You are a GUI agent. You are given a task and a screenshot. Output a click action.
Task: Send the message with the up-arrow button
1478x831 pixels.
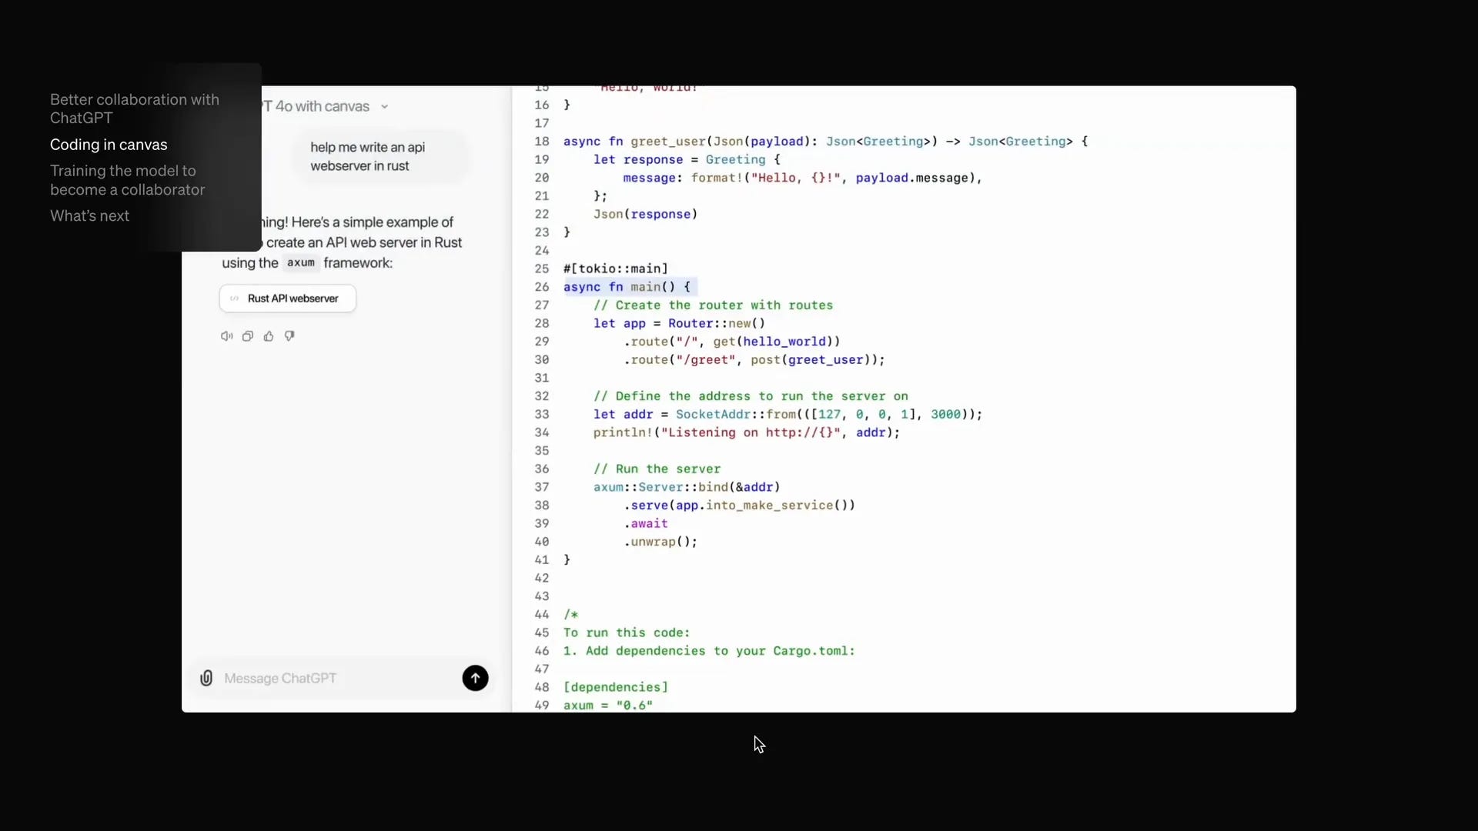476,678
